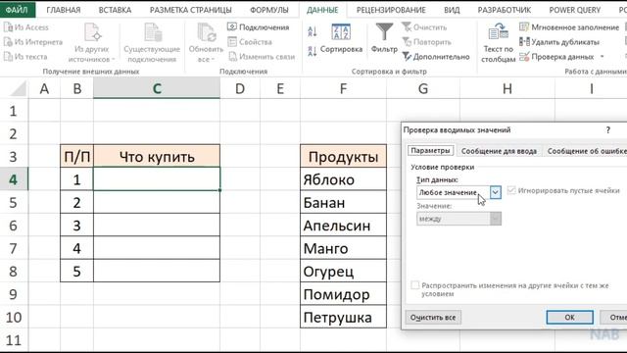Screen dimensions: 627x353
Task: Switch to the ГЛАВНАЯ ribbon tab
Action: (x=63, y=10)
